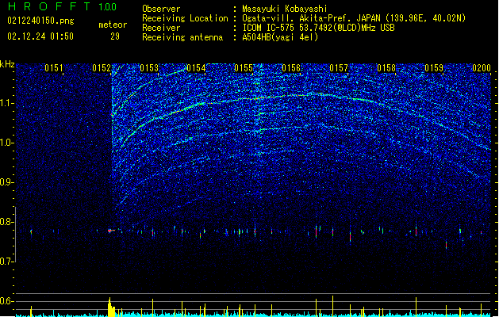This screenshot has width=499, height=317.
Task: Click the 0151 time marker
Action: [x=54, y=68]
